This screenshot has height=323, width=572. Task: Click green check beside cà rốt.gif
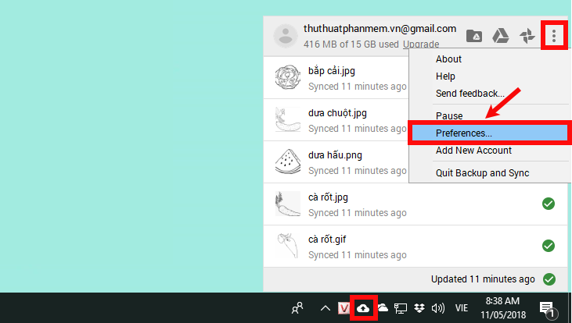point(549,246)
